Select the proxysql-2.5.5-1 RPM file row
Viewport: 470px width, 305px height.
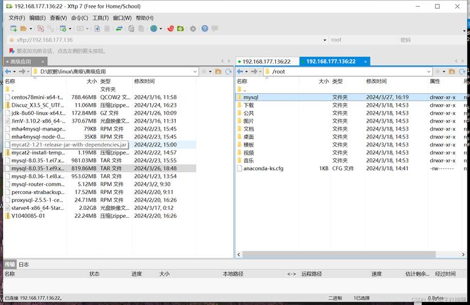(100, 200)
